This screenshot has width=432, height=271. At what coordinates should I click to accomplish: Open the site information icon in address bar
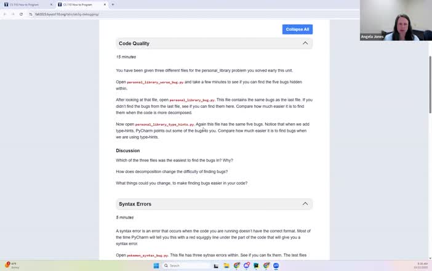click(31, 14)
